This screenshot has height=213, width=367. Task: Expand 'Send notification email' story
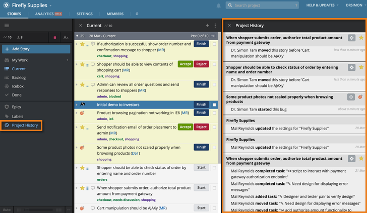(x=77, y=127)
